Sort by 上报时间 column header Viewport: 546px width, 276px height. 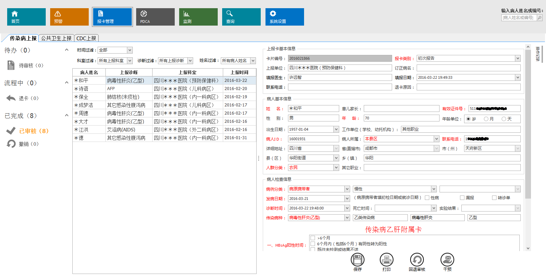pyautogui.click(x=240, y=72)
